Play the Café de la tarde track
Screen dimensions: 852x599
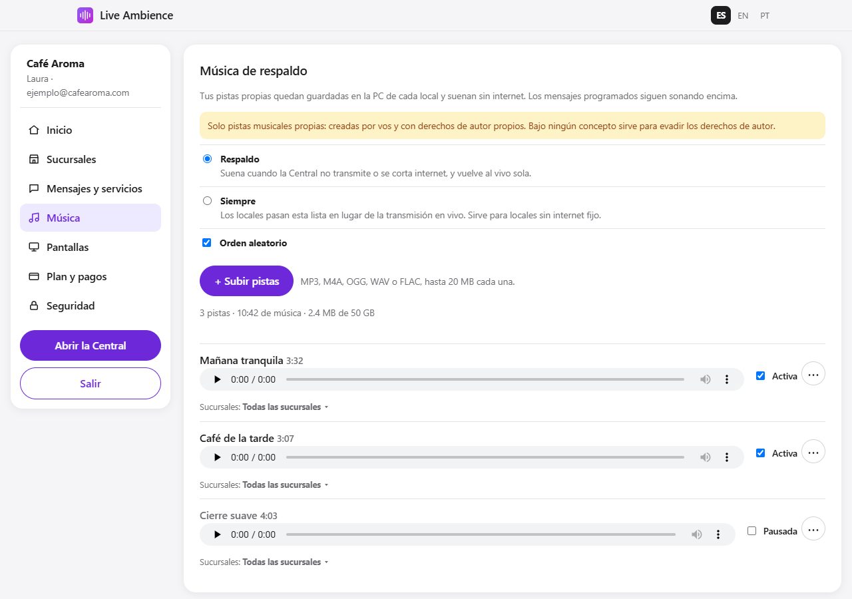217,457
